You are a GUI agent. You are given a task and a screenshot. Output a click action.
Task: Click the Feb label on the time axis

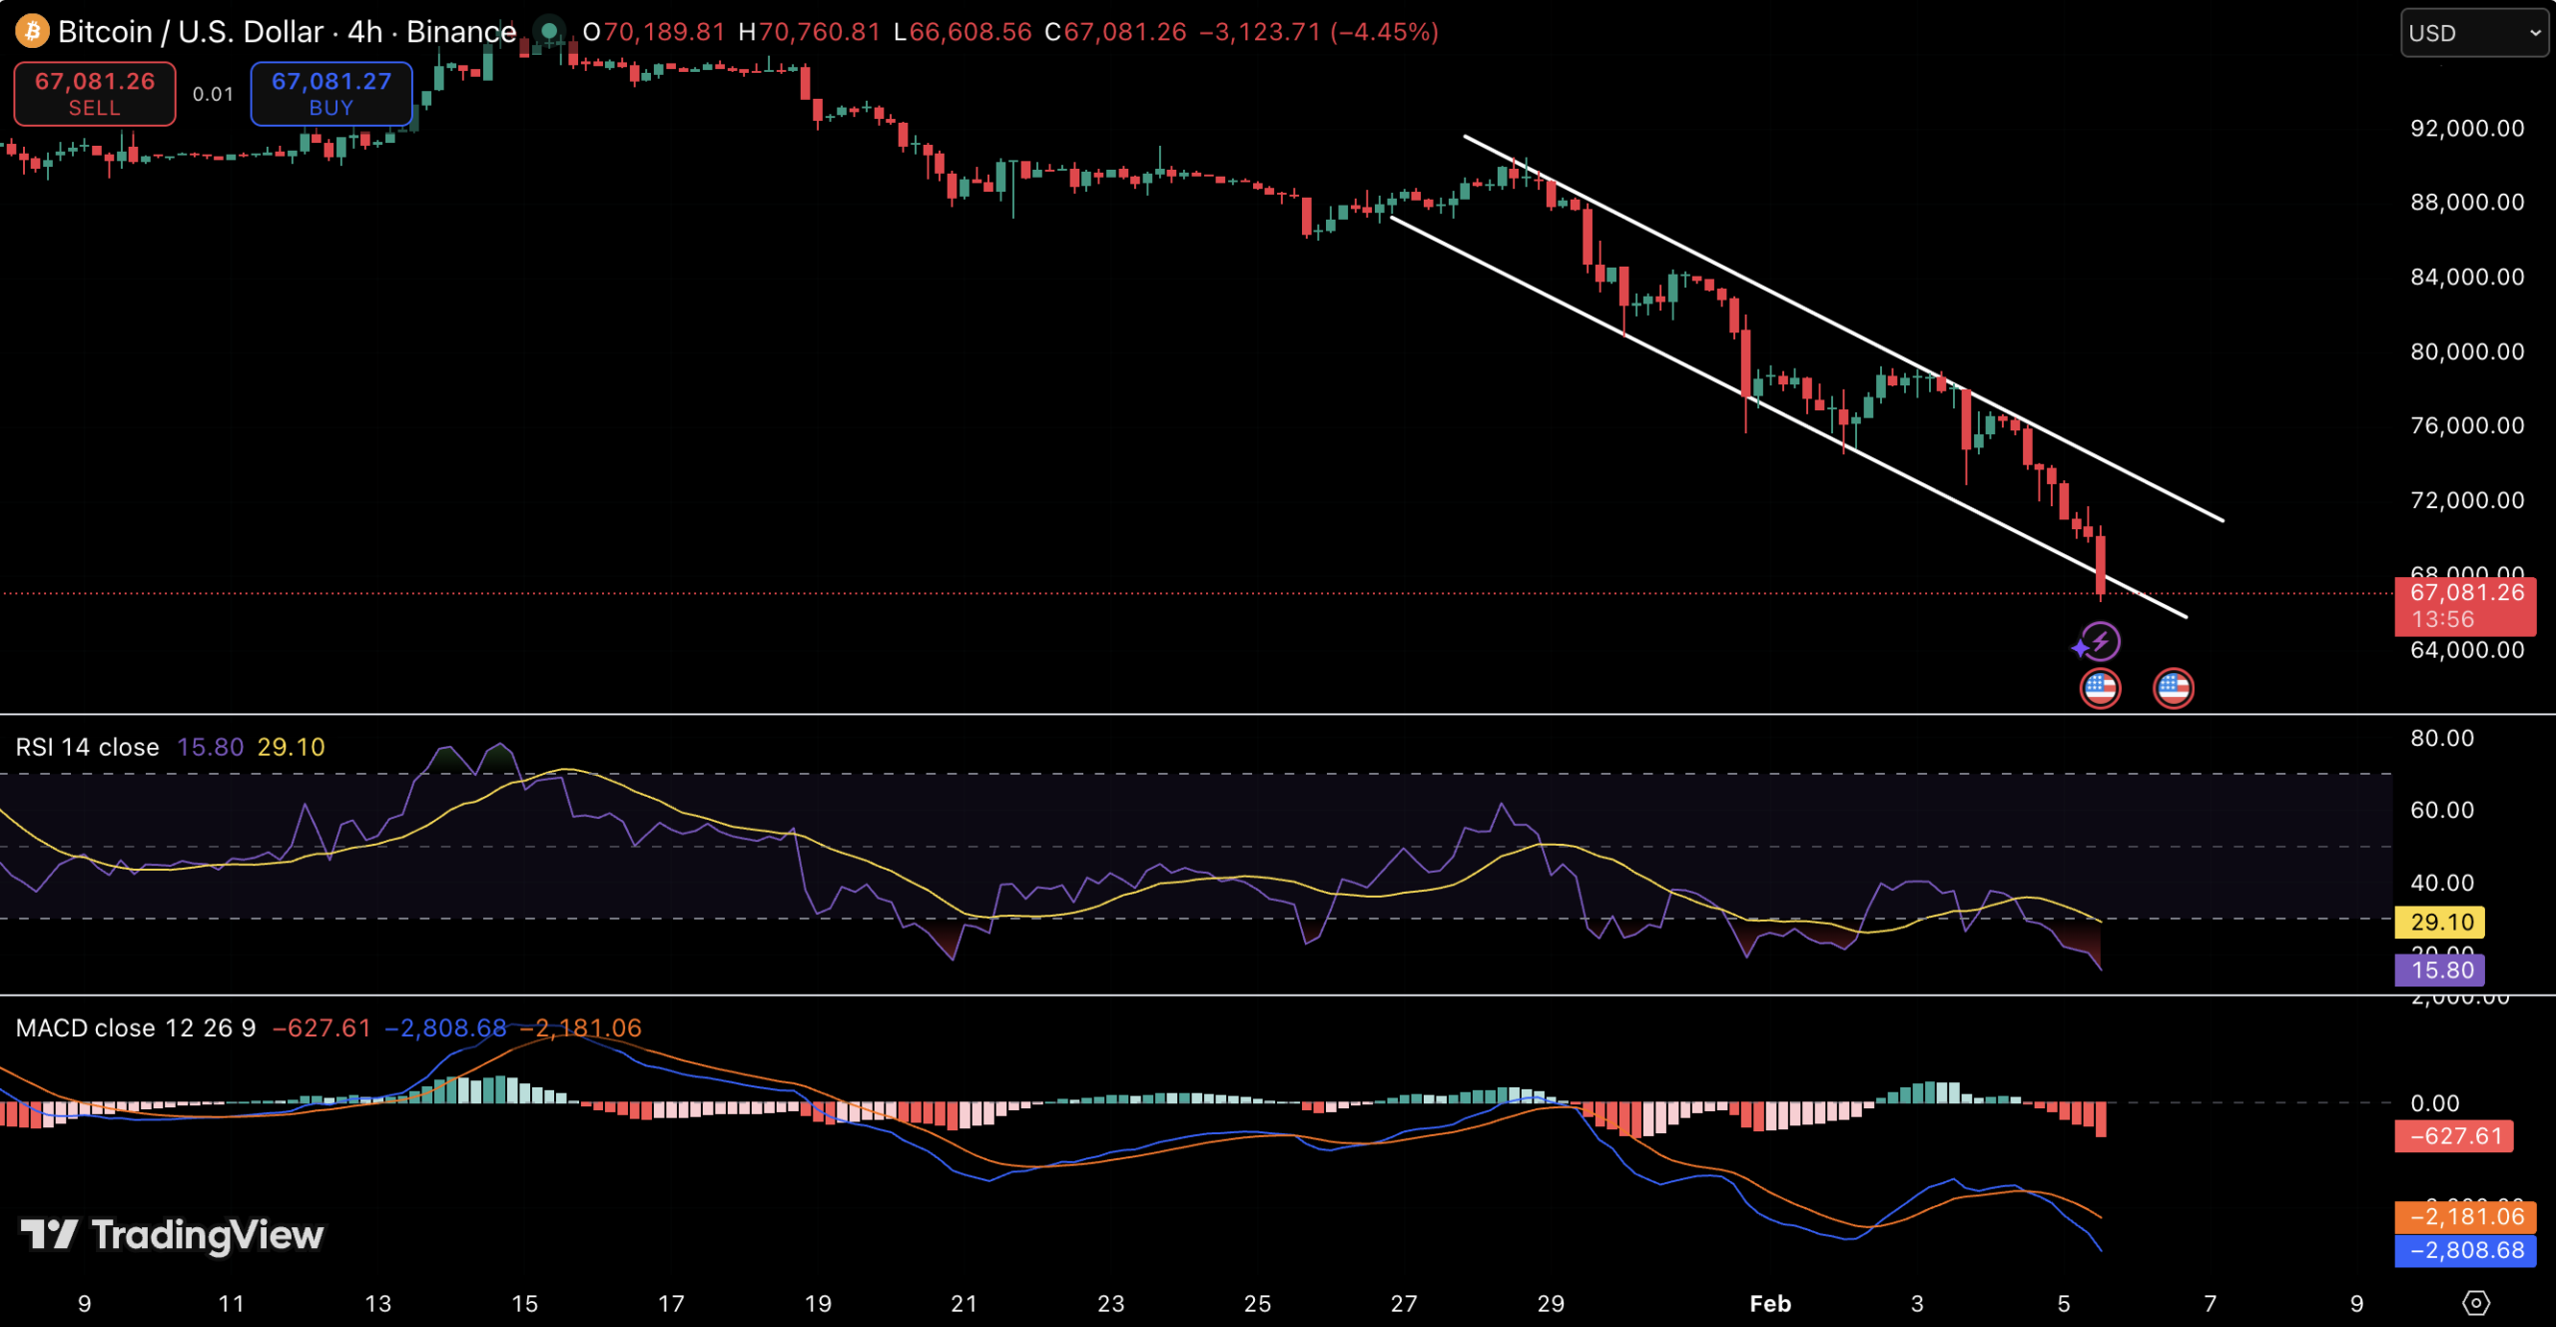(x=1769, y=1303)
